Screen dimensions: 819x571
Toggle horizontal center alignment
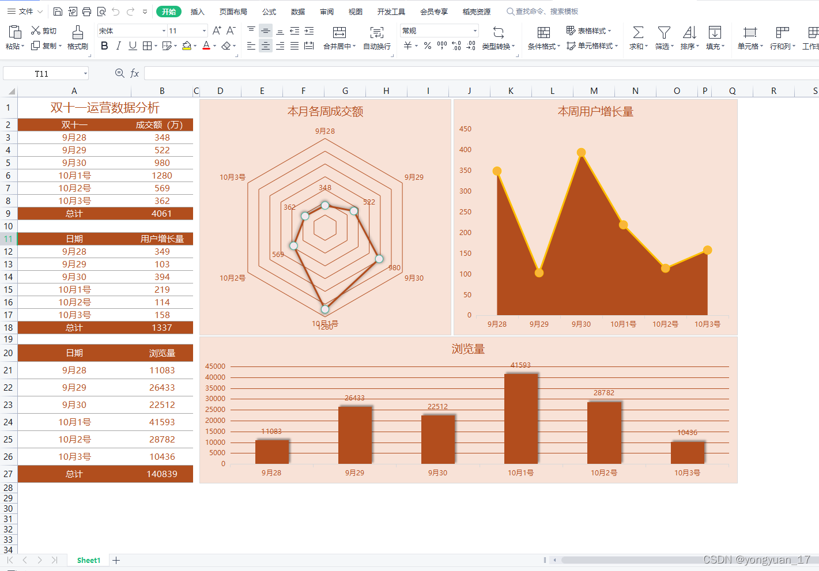click(x=266, y=46)
